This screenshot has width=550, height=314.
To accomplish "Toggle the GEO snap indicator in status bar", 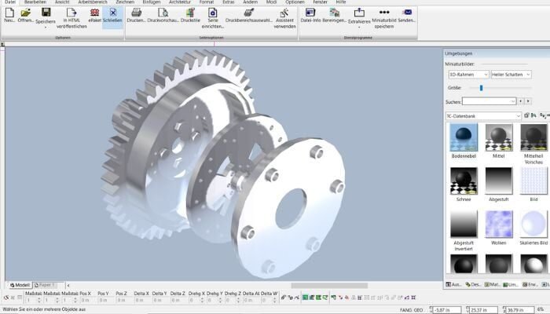I will tap(416, 310).
